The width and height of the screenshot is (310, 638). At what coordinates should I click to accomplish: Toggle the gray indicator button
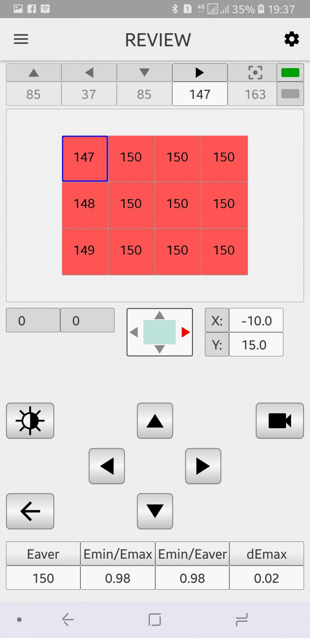click(x=290, y=94)
